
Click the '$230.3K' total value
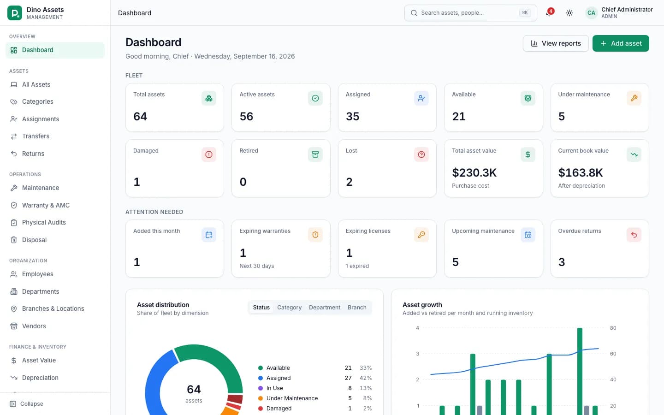click(x=474, y=172)
